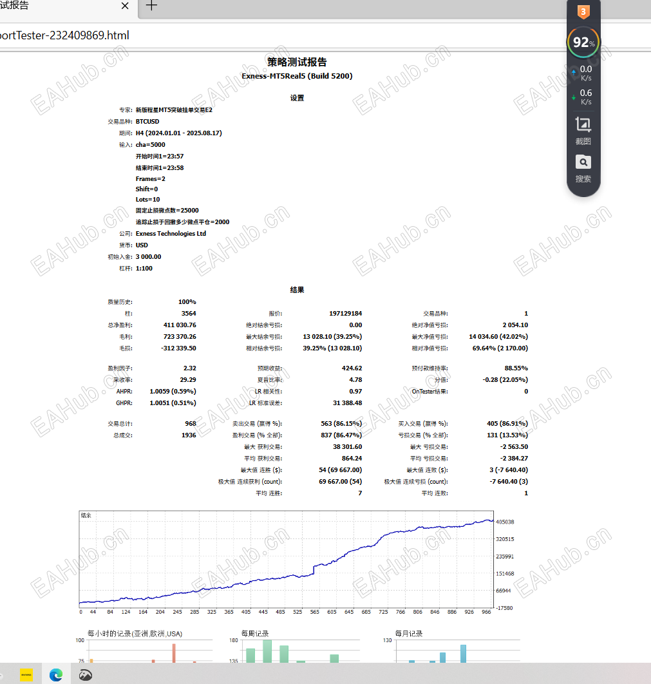Click the average loss trade -2 384.27

pos(514,459)
